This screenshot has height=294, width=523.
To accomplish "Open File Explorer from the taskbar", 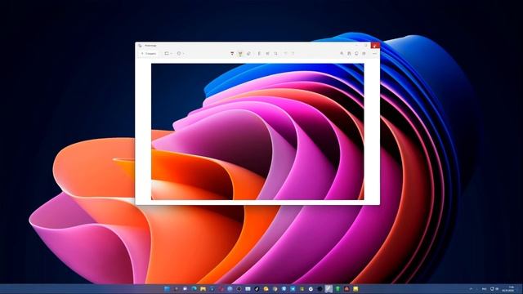I will (x=203, y=288).
